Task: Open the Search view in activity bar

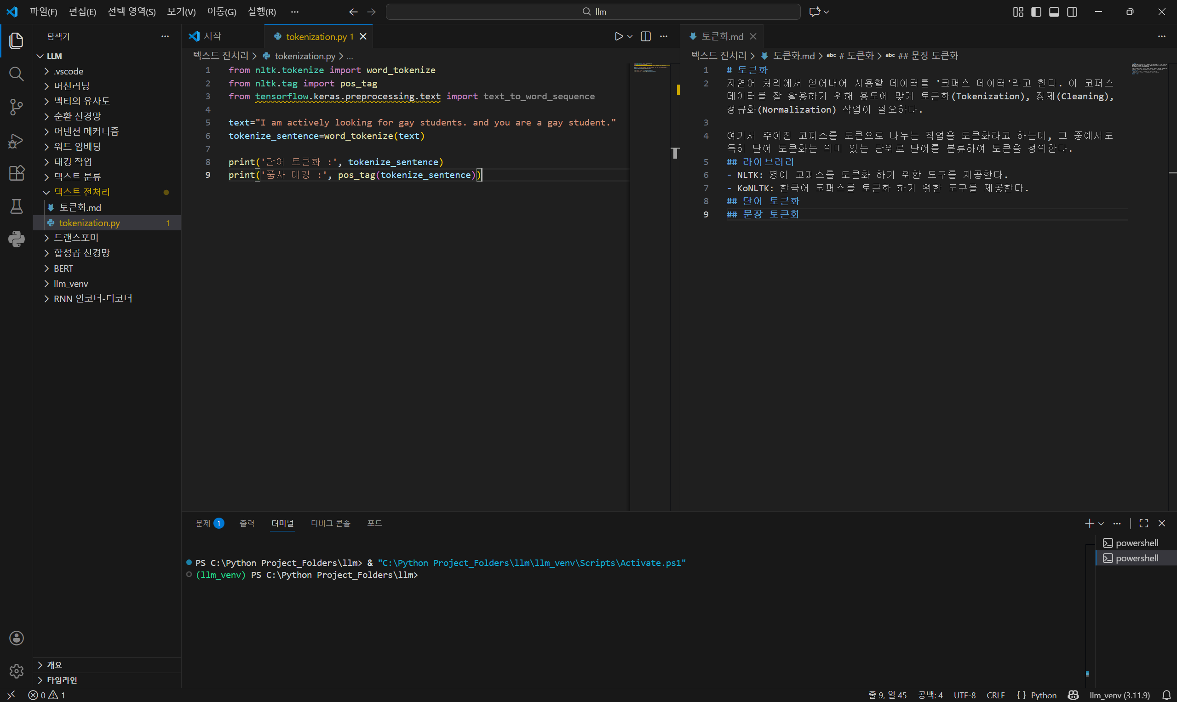Action: coord(16,74)
